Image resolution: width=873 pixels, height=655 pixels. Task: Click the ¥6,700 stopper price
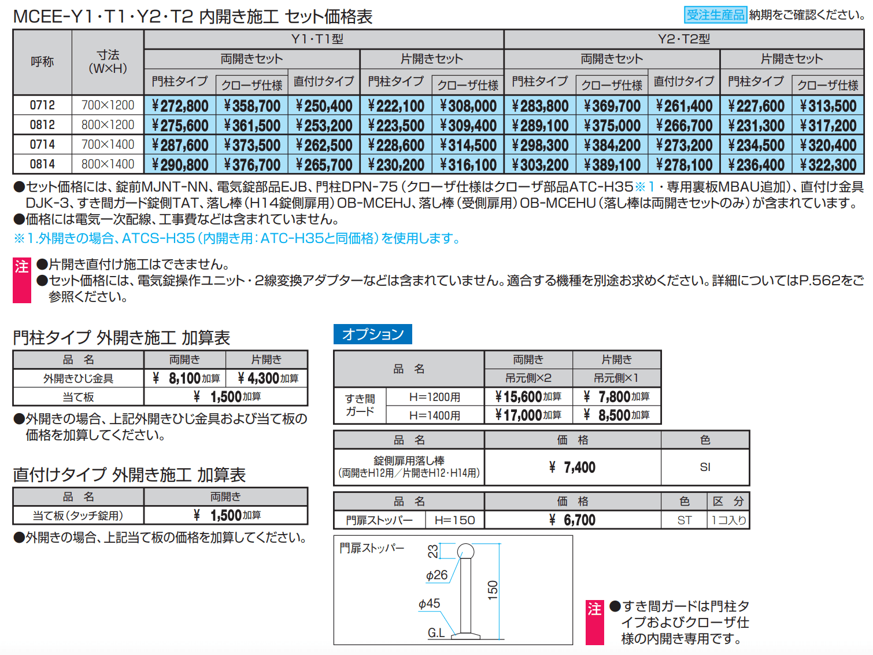[x=572, y=520]
